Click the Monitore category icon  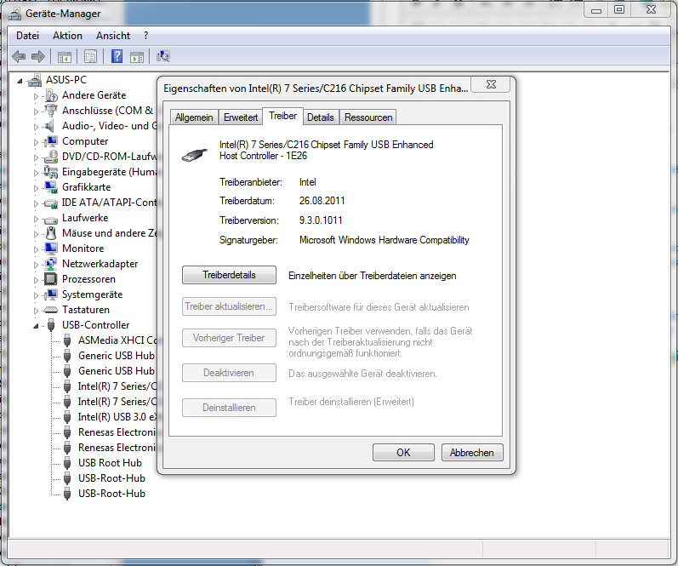(x=51, y=249)
